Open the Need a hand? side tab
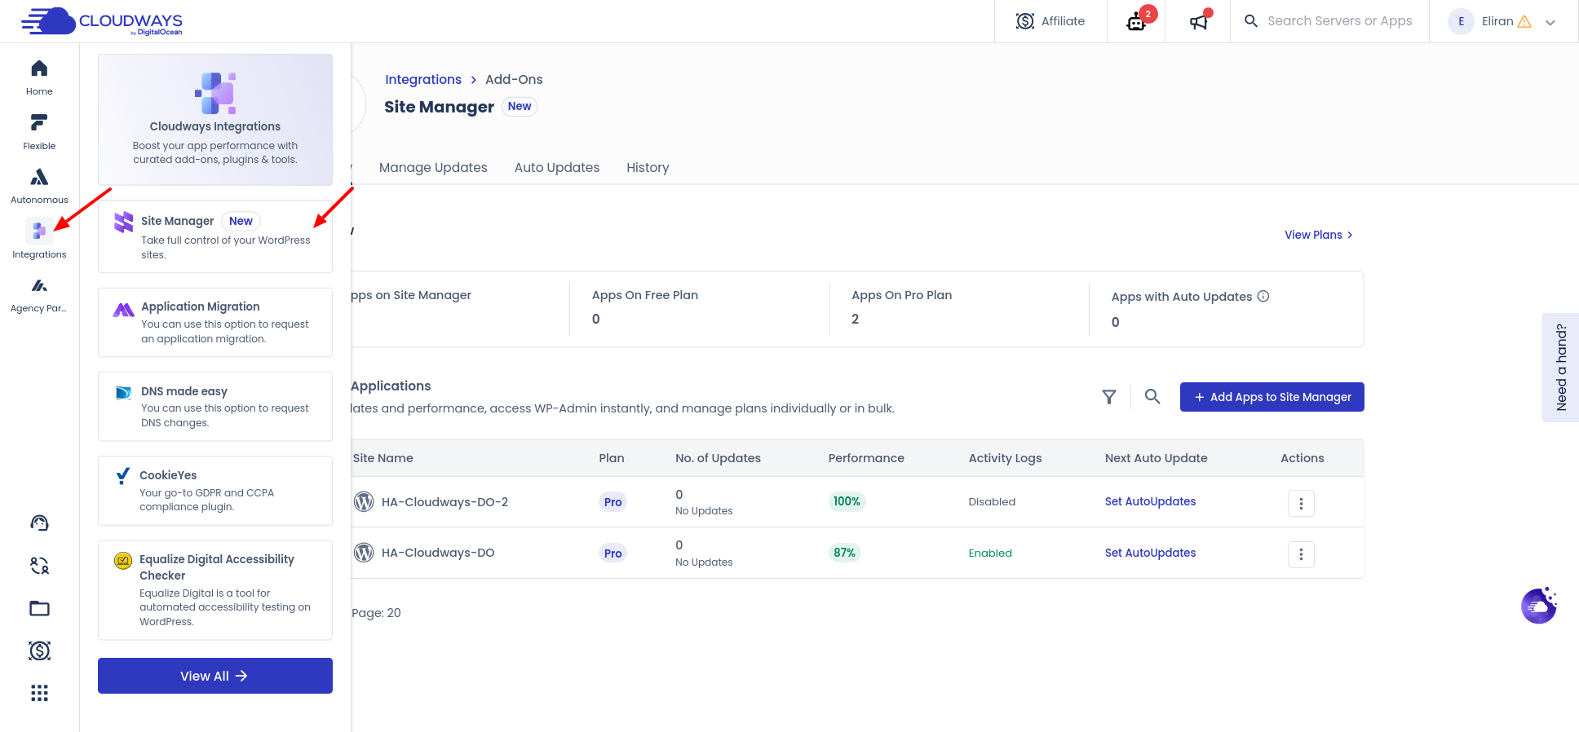 pos(1560,368)
